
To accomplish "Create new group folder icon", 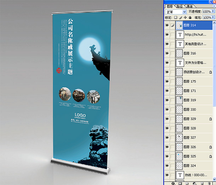I will coord(187,184).
